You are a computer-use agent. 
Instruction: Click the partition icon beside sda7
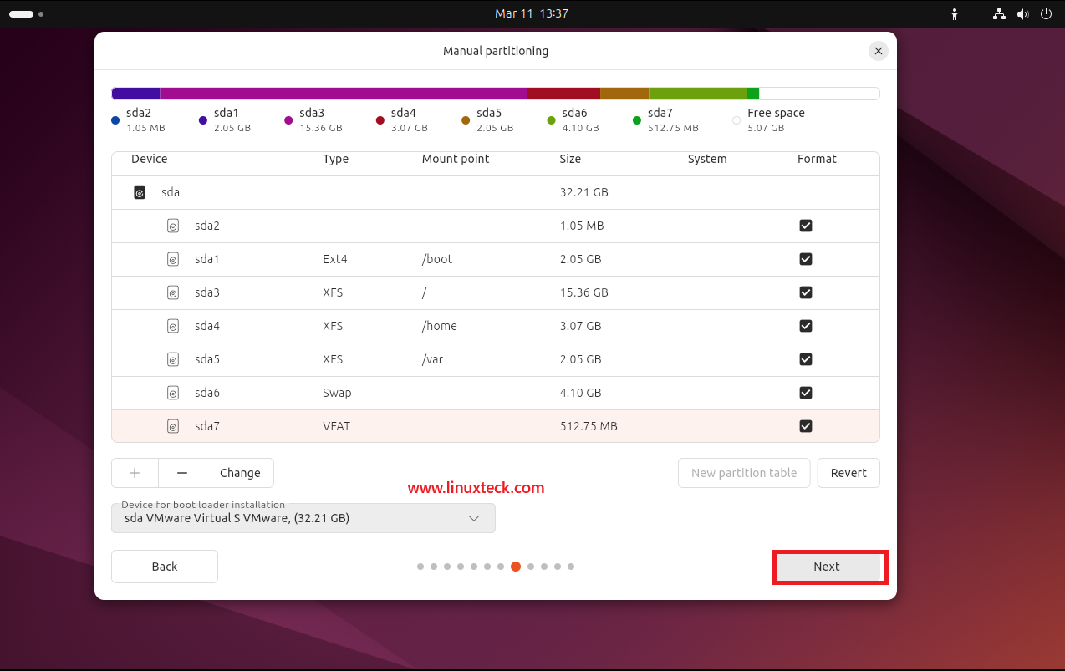click(173, 426)
